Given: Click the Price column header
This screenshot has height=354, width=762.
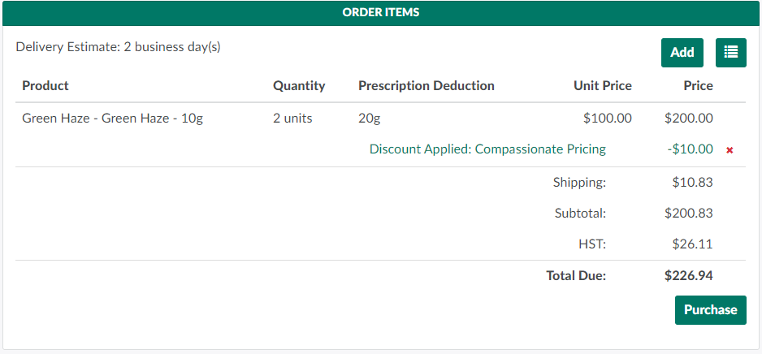Looking at the screenshot, I should point(698,86).
